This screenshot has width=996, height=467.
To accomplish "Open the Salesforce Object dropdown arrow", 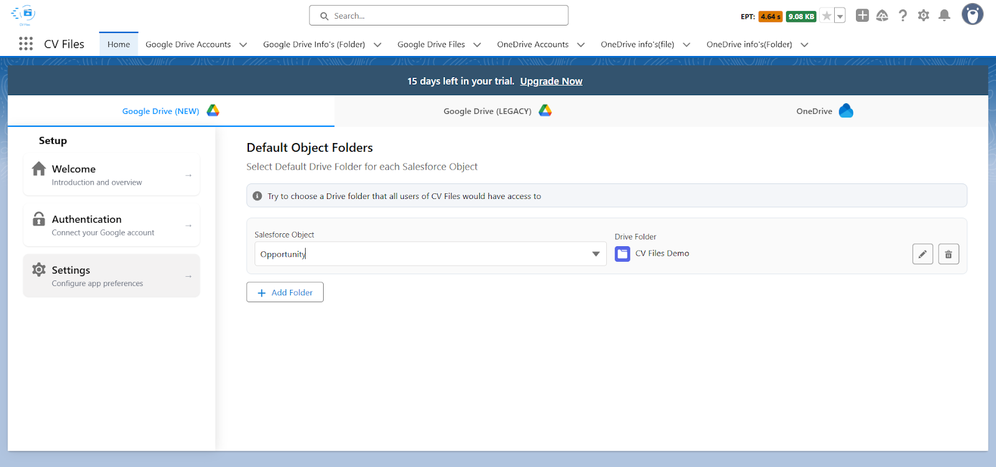I will (x=596, y=254).
